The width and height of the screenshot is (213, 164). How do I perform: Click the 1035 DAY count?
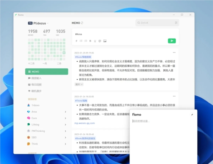point(61,33)
